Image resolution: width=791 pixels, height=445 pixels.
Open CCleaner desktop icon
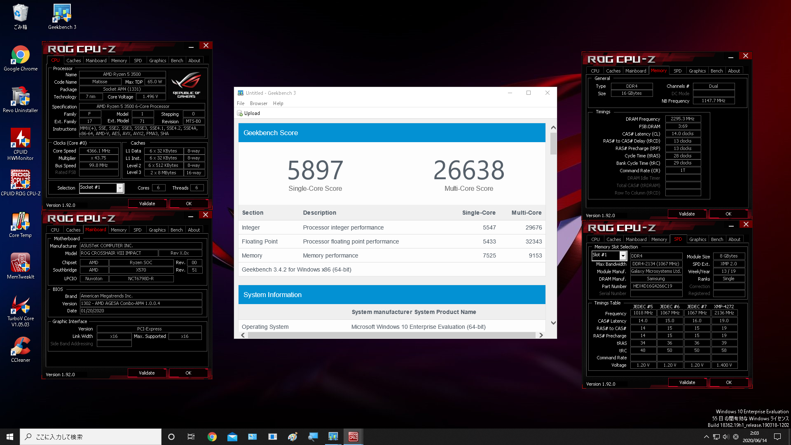21,350
